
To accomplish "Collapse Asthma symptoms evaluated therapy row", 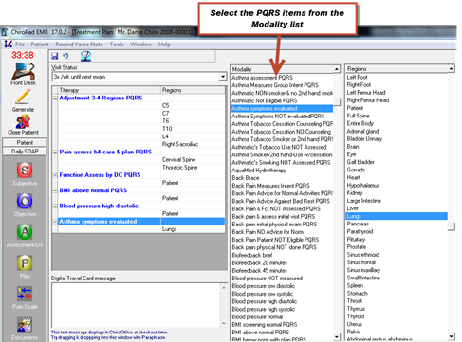I will 55,222.
